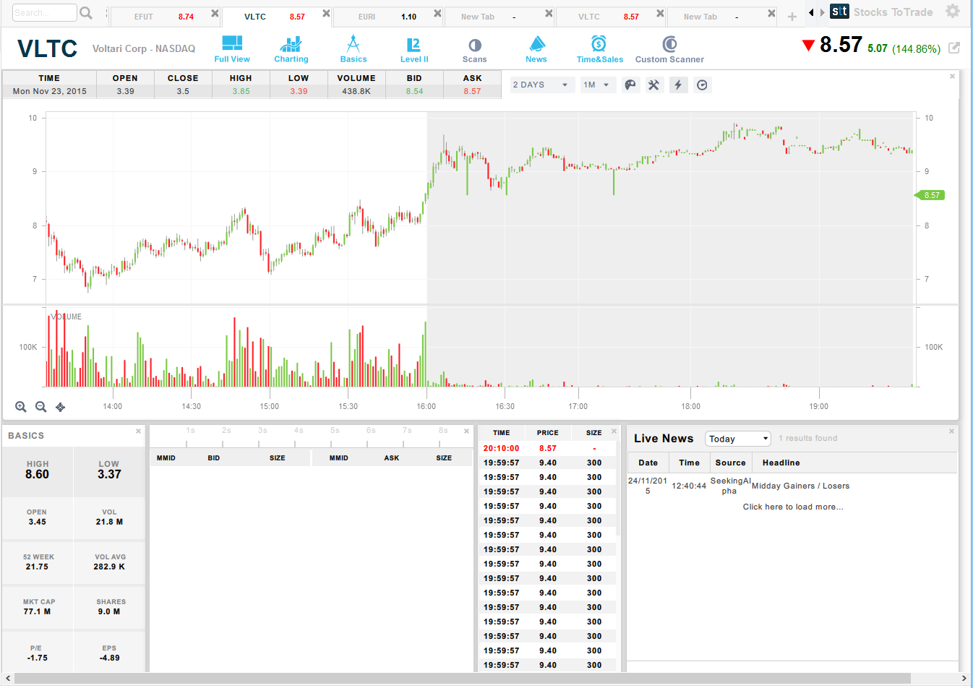Open the Level II module

[x=414, y=49]
